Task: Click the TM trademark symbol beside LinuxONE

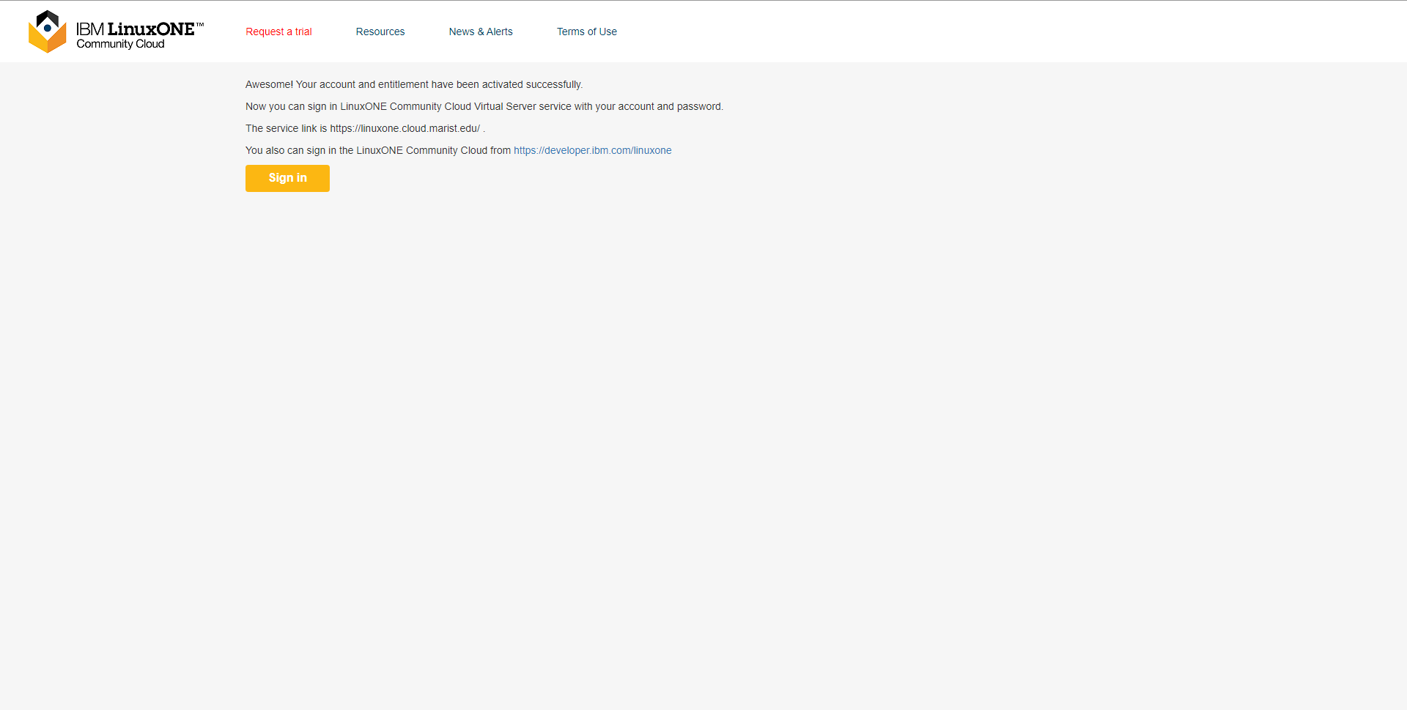Action: [200, 24]
